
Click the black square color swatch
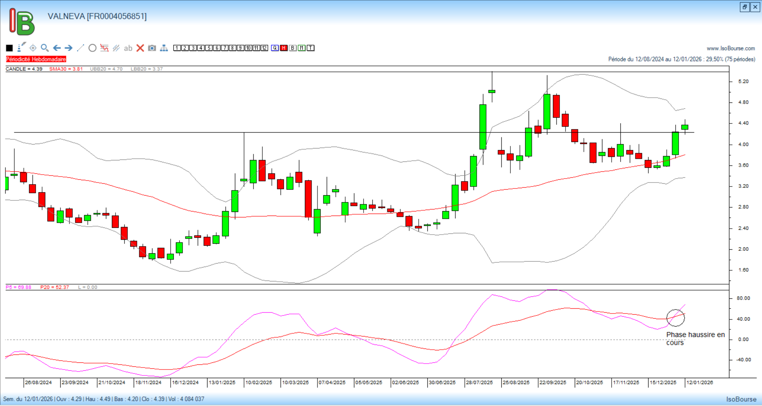tap(10, 48)
